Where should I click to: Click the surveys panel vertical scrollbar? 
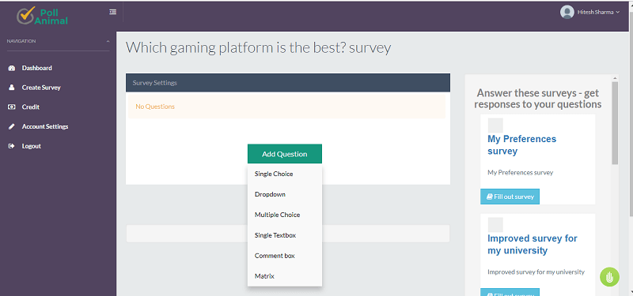click(x=615, y=123)
